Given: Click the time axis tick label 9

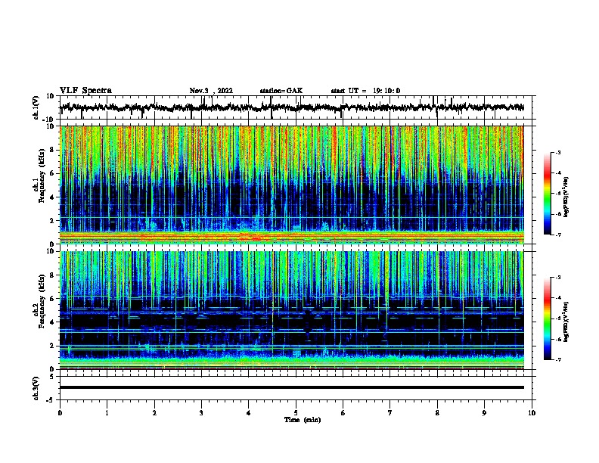Looking at the screenshot, I should click(x=484, y=413).
